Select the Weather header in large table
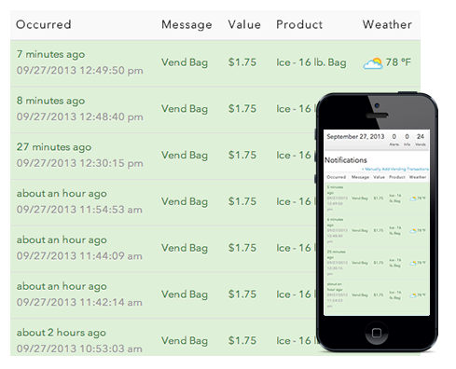 pyautogui.click(x=387, y=24)
